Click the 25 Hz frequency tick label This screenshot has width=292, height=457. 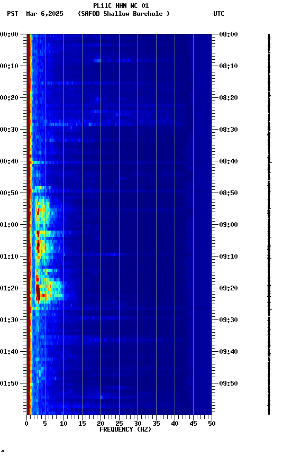119,424
